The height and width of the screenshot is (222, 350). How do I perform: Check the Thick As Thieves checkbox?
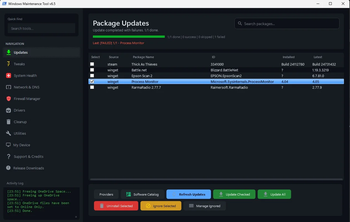[92, 64]
